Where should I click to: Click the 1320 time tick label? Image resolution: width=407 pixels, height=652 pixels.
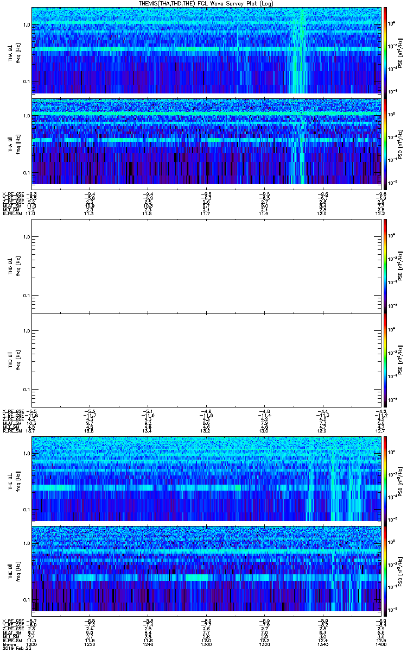(x=264, y=644)
